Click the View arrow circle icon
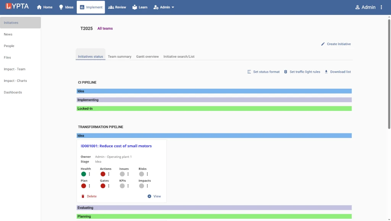This screenshot has height=221, width=391. pos(149,196)
